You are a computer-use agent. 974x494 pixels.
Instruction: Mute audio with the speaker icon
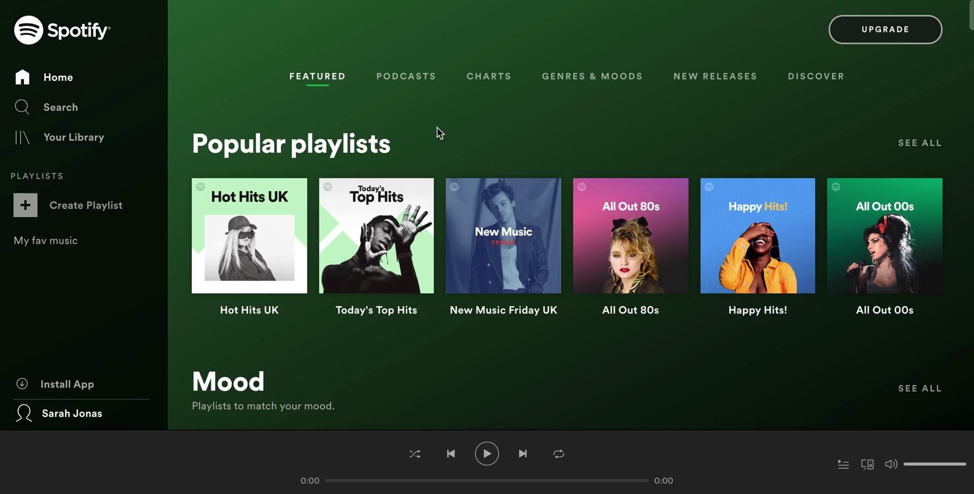tap(890, 464)
